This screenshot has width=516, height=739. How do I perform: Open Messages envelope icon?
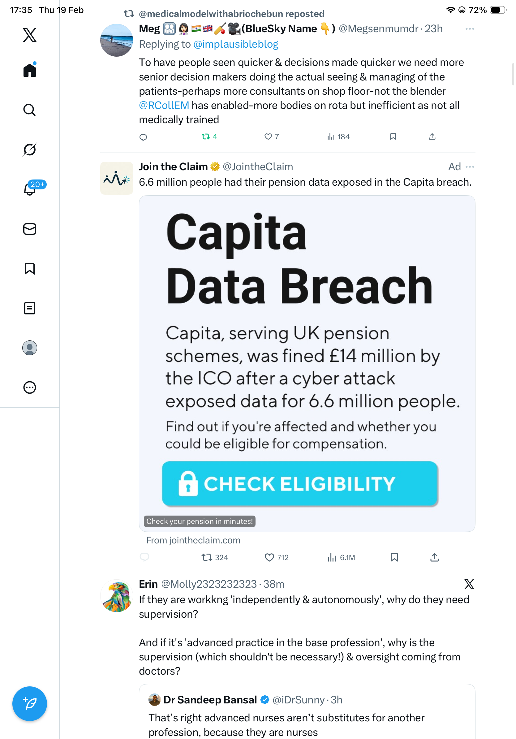click(30, 229)
